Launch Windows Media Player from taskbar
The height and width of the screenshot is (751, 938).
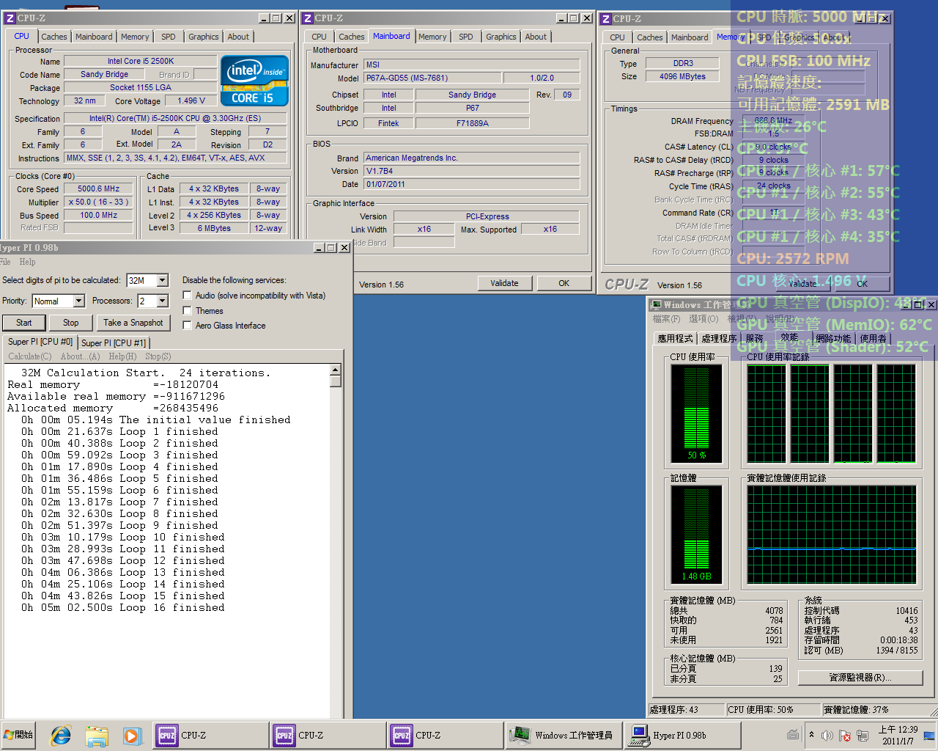pyautogui.click(x=131, y=735)
